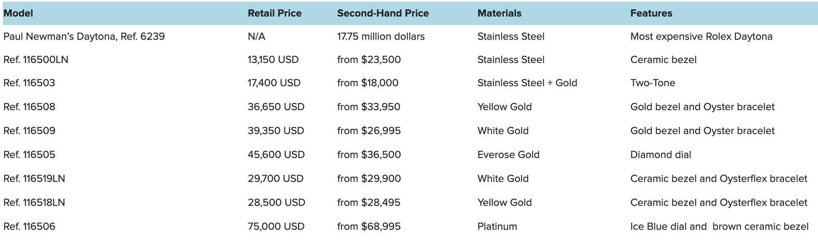Click the Retail Price column header
Viewport: 818px width, 240px height.
pos(274,14)
